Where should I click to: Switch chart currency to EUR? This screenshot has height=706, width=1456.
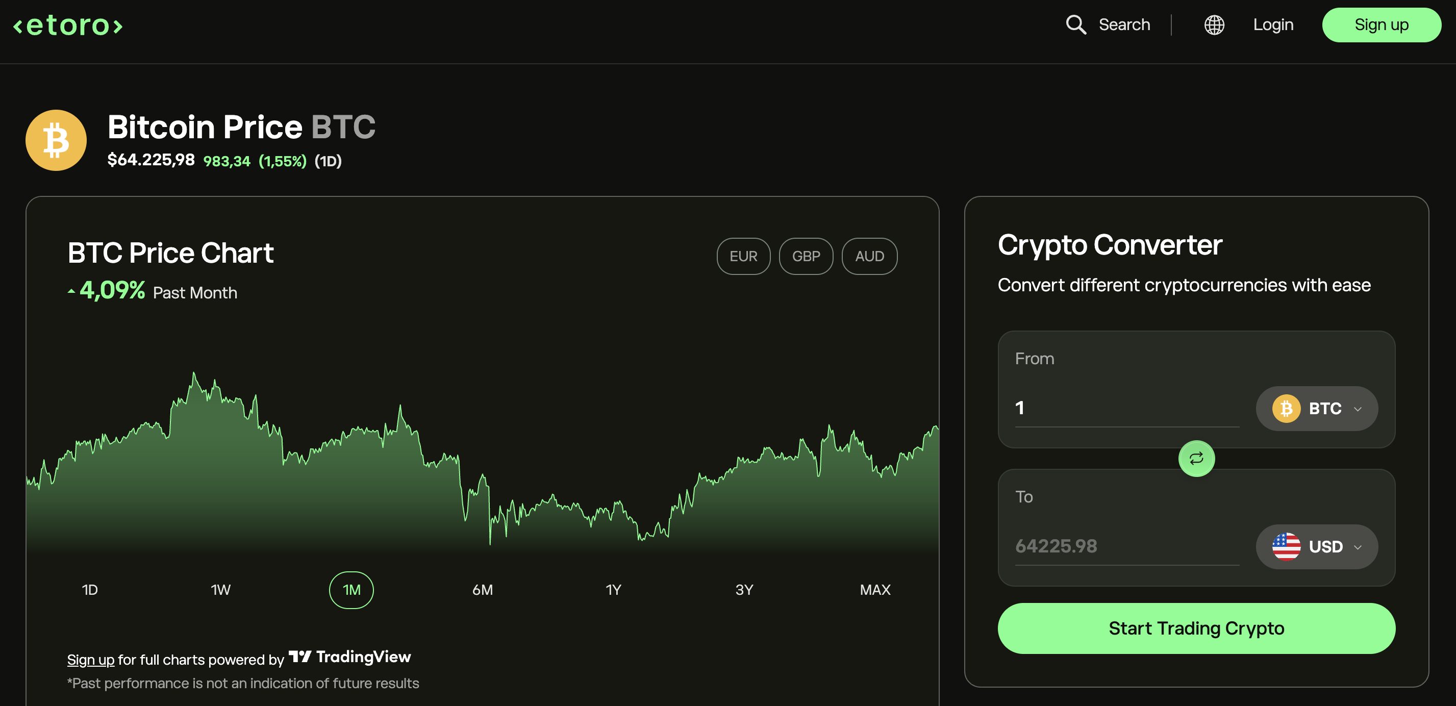click(743, 256)
